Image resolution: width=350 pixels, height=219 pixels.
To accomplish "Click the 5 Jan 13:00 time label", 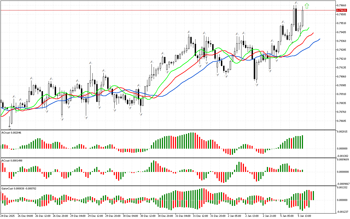I will tap(304, 216).
